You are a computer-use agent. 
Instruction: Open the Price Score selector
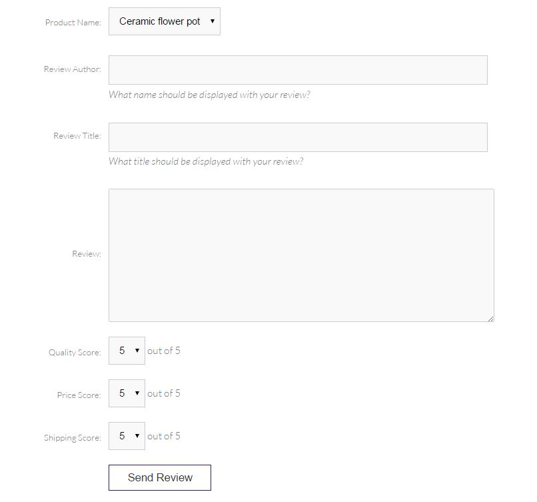pos(127,393)
